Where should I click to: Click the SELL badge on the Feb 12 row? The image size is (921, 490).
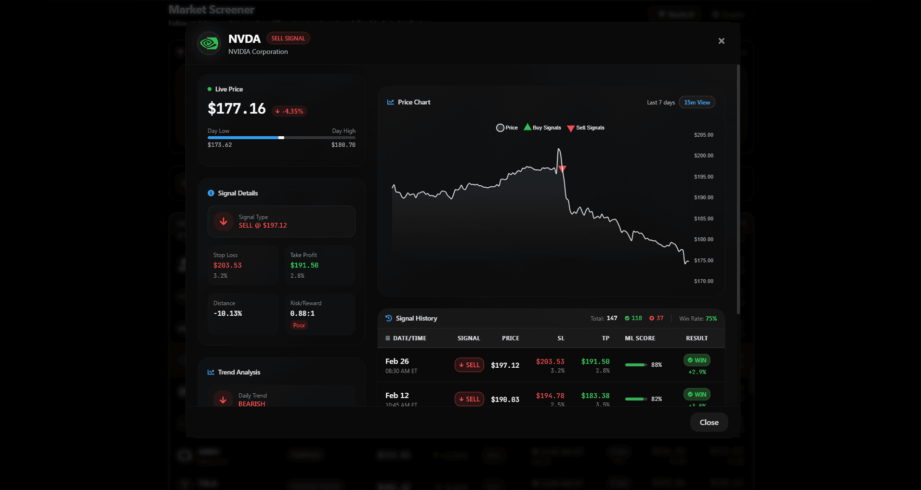coord(469,399)
